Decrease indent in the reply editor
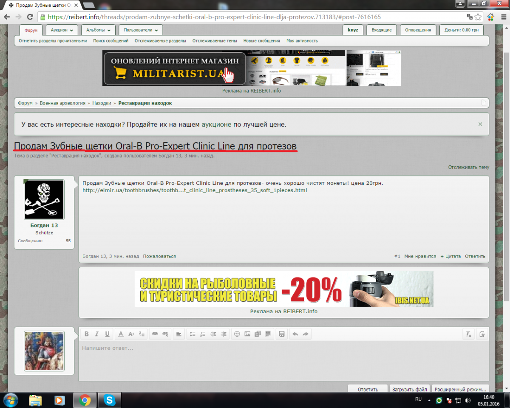The width and height of the screenshot is (510, 408). tap(213, 334)
